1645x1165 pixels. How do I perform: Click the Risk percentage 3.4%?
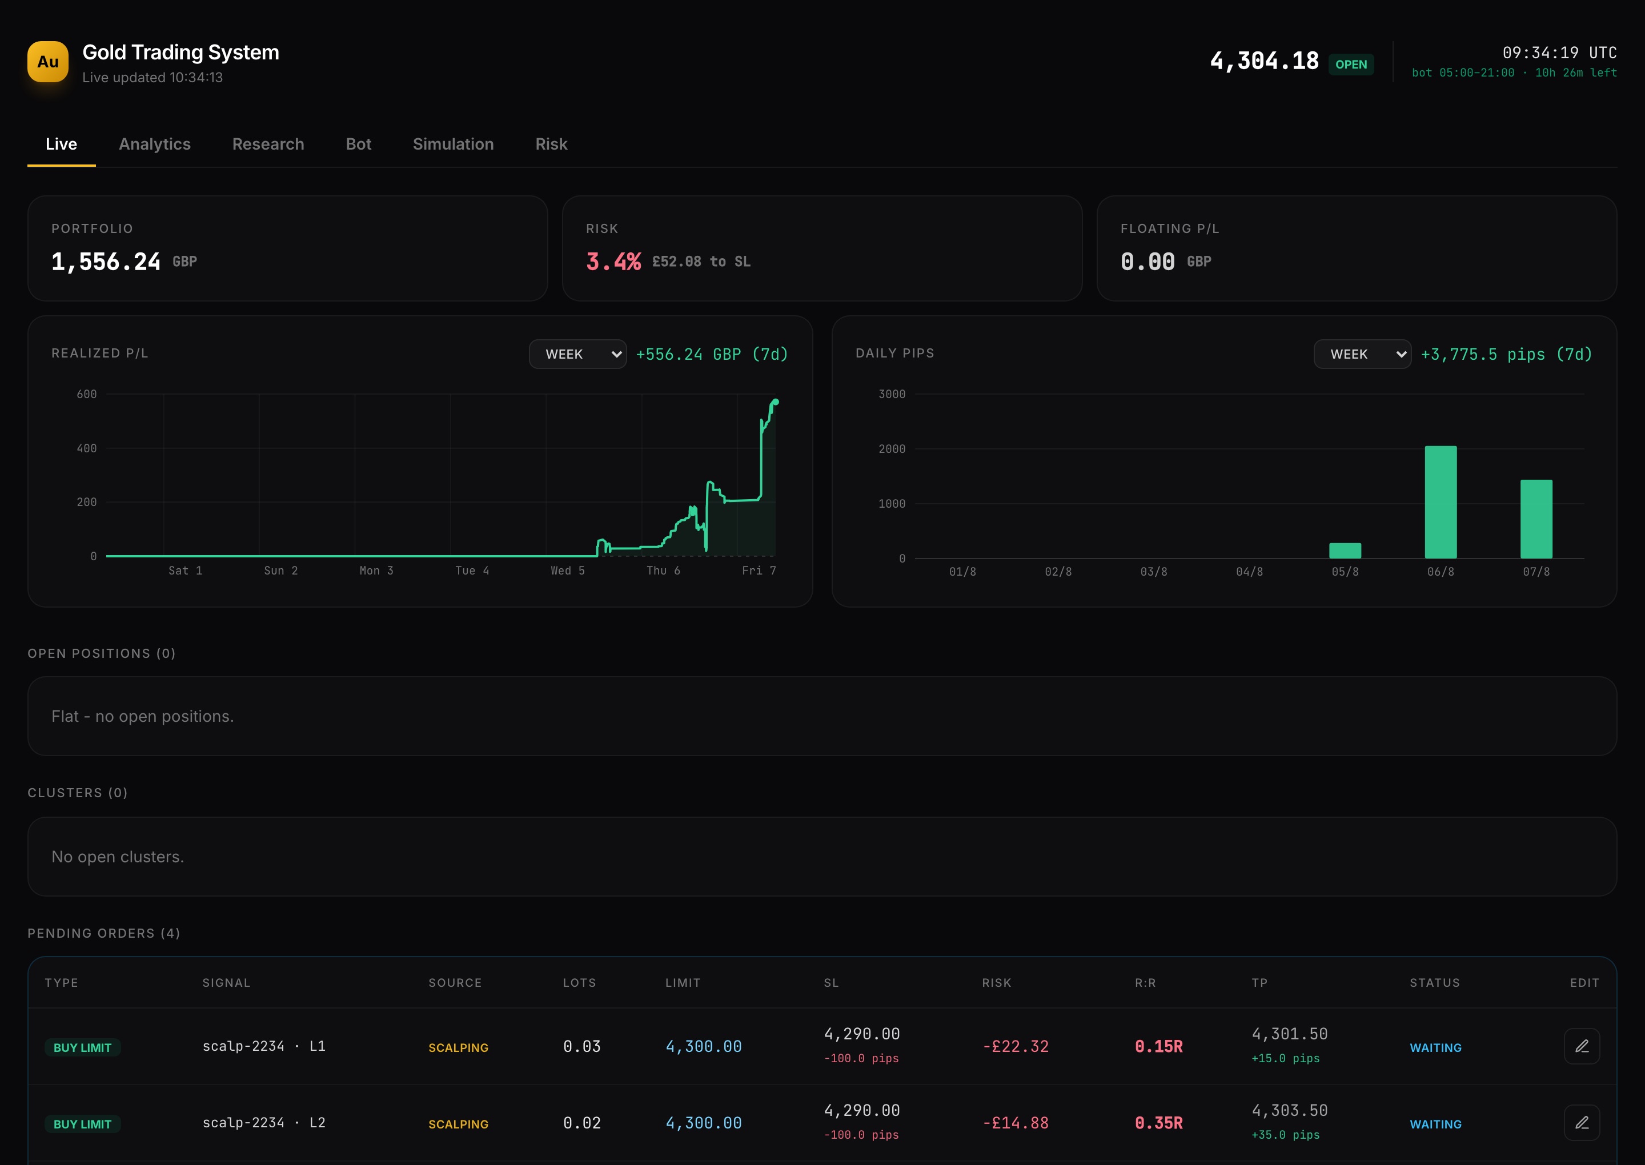tap(613, 262)
